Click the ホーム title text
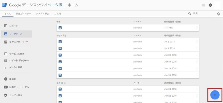The height and width of the screenshot is (103, 223). (x=73, y=5)
